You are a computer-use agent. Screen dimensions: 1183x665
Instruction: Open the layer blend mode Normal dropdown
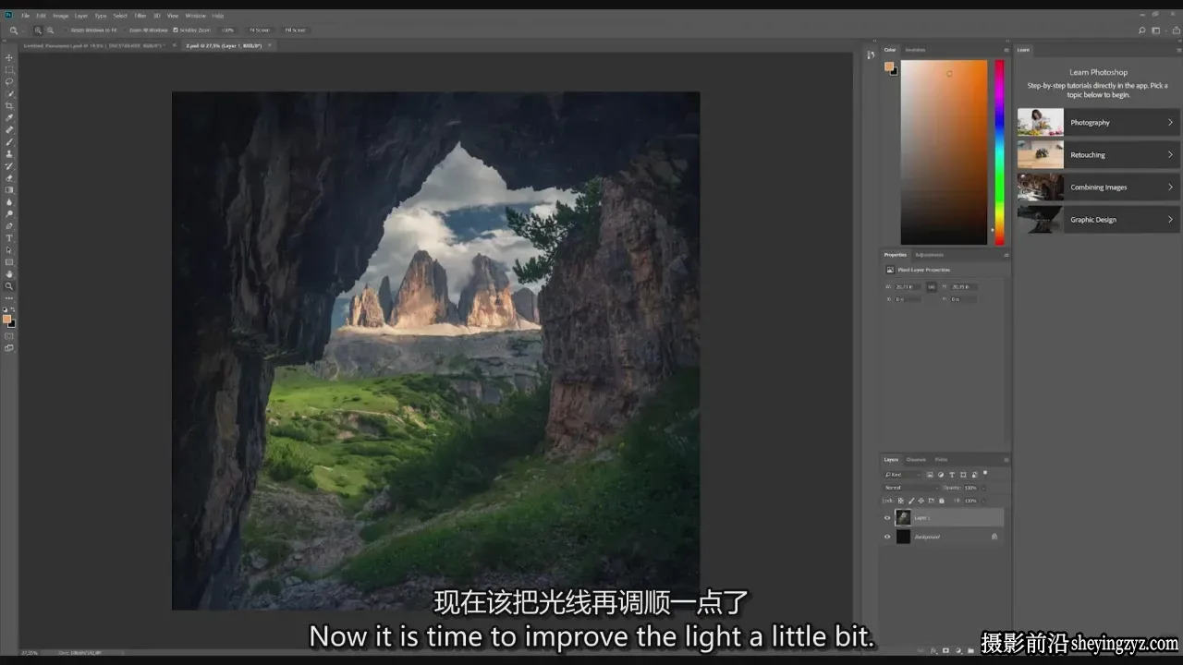[911, 488]
